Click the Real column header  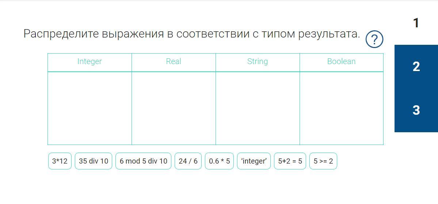click(x=174, y=62)
